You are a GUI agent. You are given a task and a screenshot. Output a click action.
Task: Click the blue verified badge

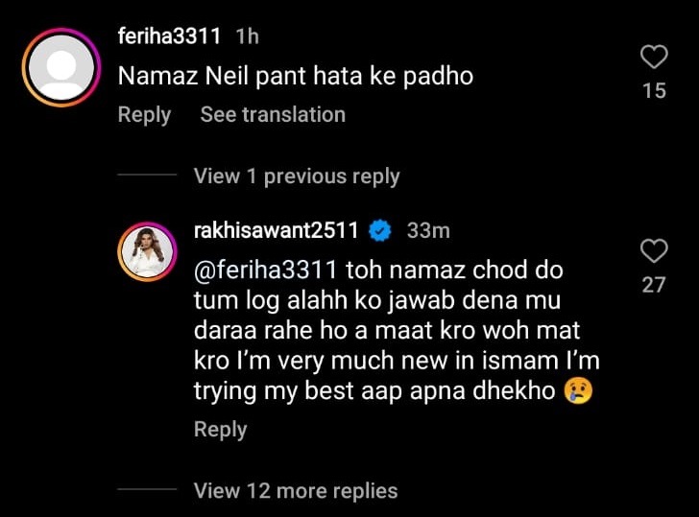click(x=380, y=231)
